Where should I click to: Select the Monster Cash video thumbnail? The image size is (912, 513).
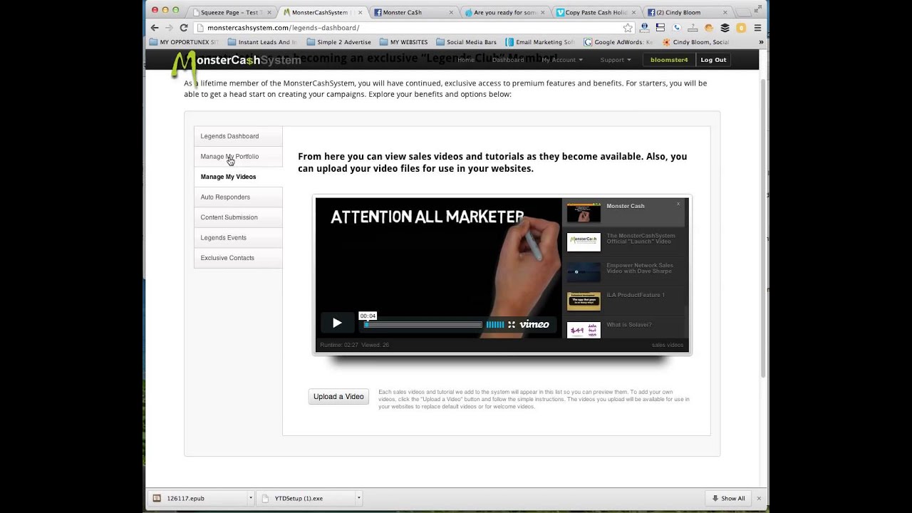pos(584,212)
